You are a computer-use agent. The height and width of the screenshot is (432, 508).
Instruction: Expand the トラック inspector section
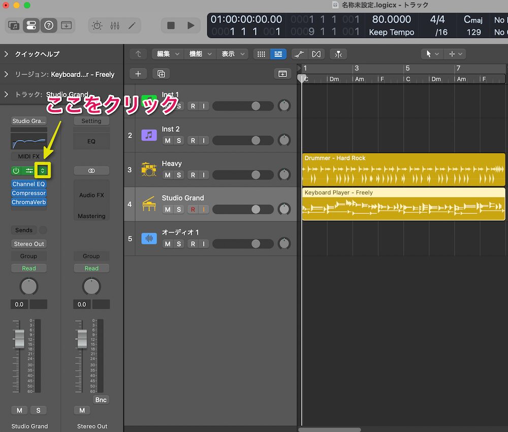pos(6,94)
